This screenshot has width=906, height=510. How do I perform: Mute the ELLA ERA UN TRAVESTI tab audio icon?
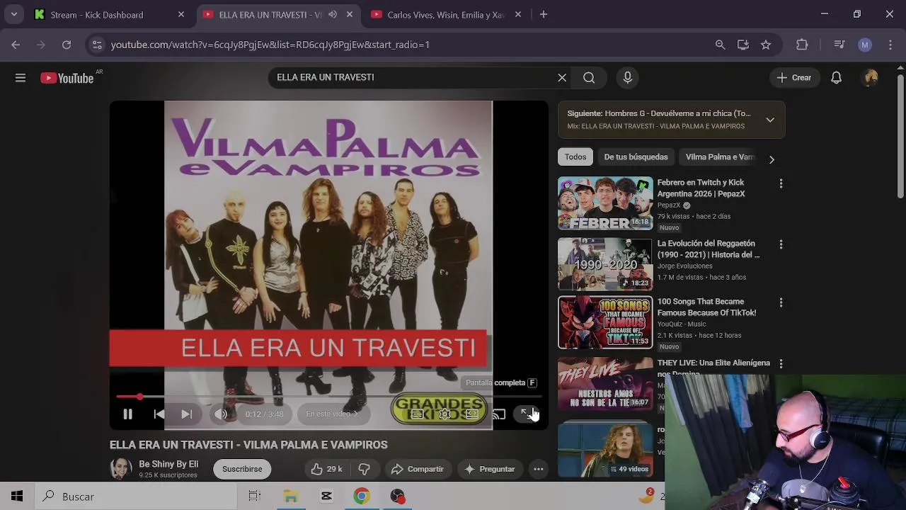point(332,14)
